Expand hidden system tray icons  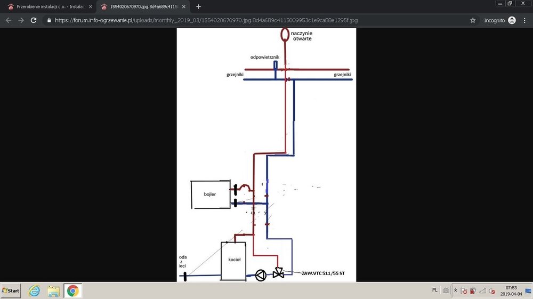pyautogui.click(x=455, y=291)
